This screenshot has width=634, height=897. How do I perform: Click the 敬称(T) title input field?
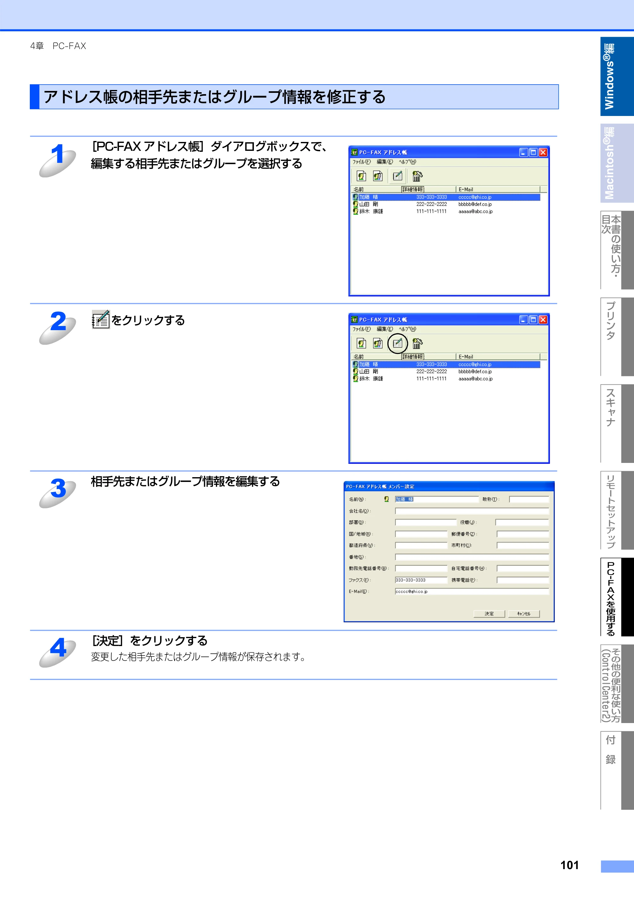click(529, 499)
